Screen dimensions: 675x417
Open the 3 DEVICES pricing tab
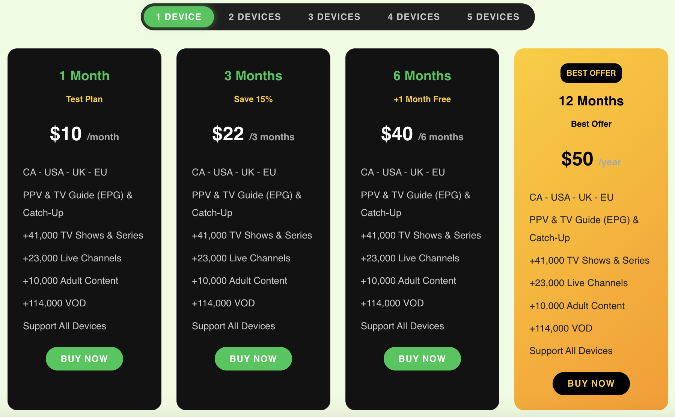point(334,16)
